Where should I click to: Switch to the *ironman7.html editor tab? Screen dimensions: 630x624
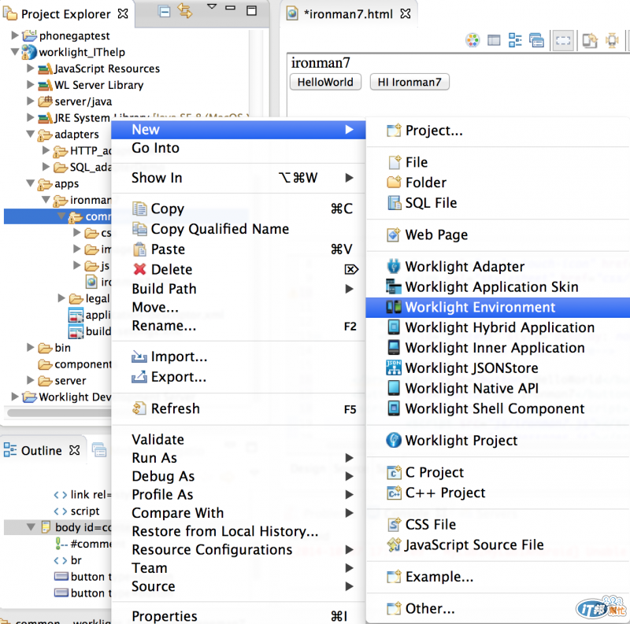[348, 14]
